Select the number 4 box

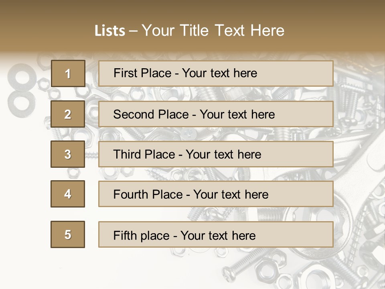point(68,194)
